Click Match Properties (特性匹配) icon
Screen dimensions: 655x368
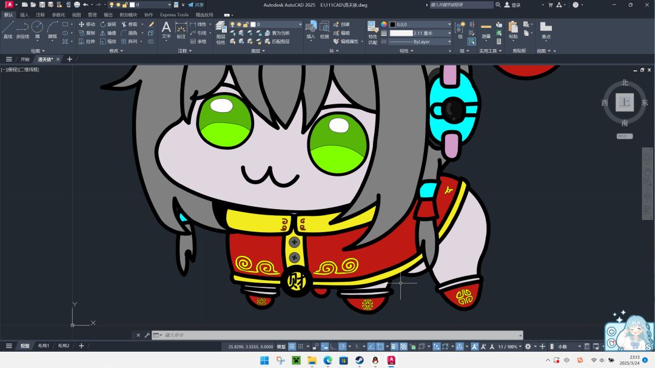tap(372, 33)
